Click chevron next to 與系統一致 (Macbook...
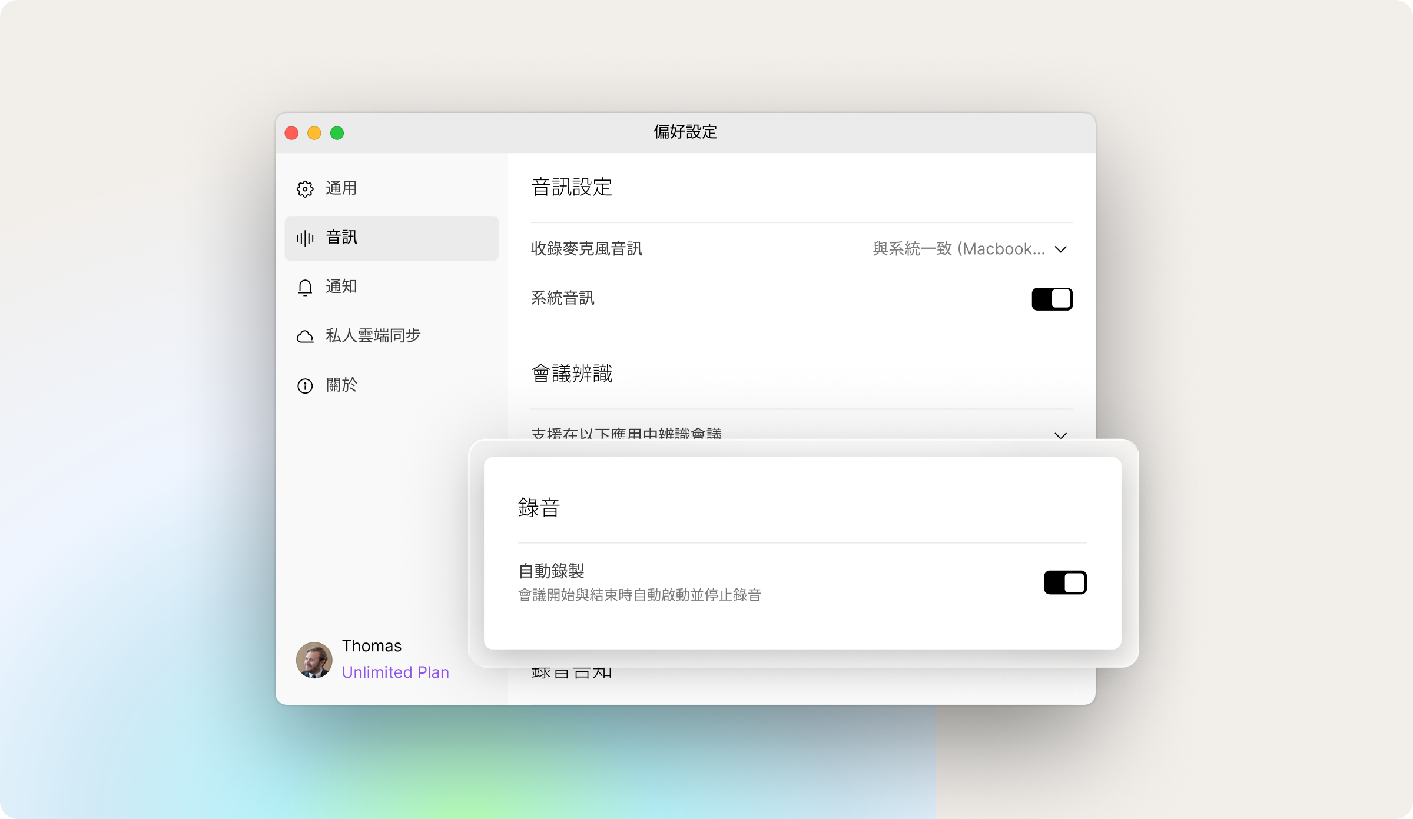 pyautogui.click(x=1061, y=249)
